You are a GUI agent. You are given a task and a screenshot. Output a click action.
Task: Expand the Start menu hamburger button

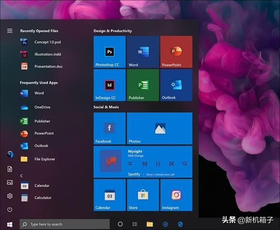10,31
